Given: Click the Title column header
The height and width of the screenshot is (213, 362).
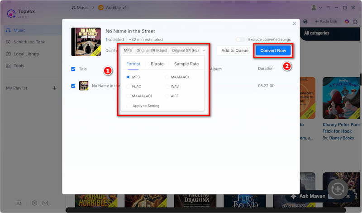Looking at the screenshot, I should pyautogui.click(x=83, y=69).
